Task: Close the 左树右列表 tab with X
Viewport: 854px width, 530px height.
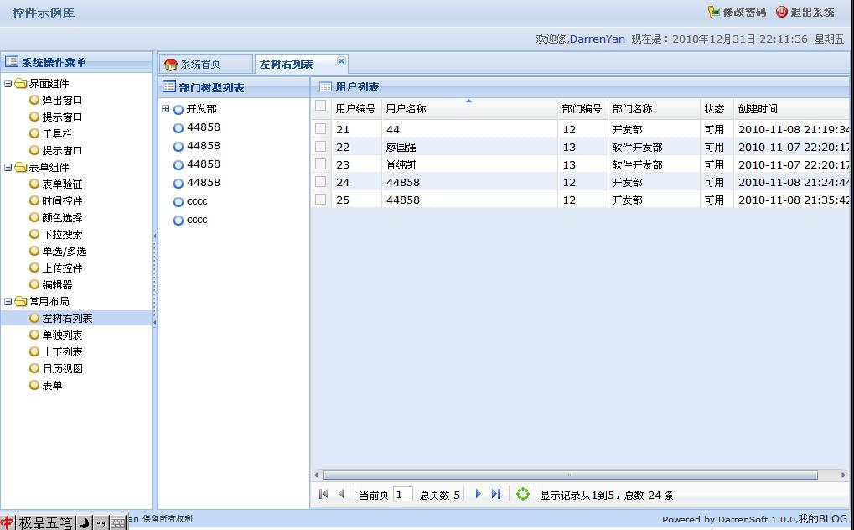Action: tap(341, 60)
